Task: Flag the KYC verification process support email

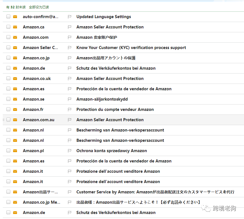Action: (69, 48)
